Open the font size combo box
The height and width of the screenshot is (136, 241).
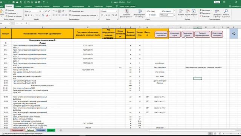tap(41, 11)
